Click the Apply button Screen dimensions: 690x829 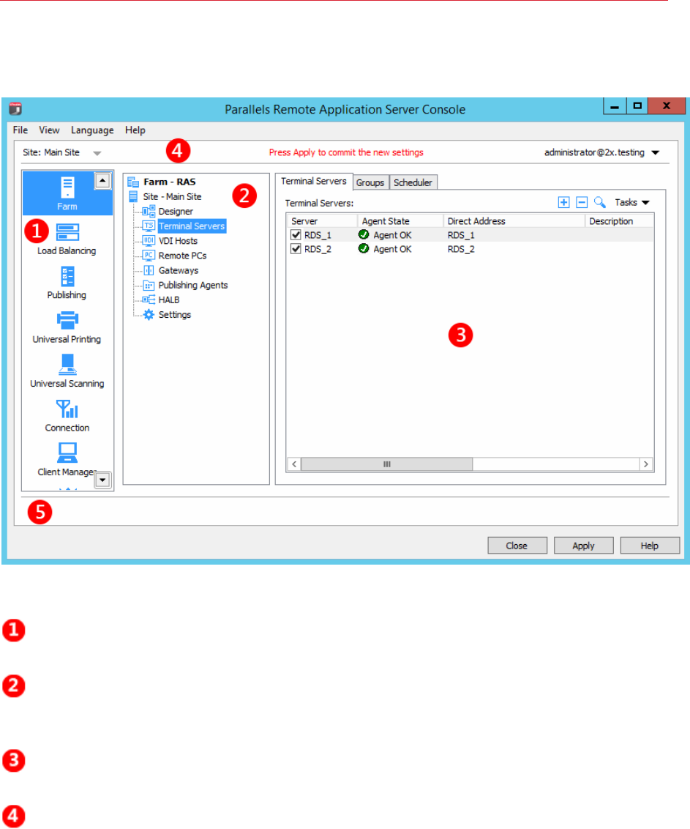coord(584,546)
